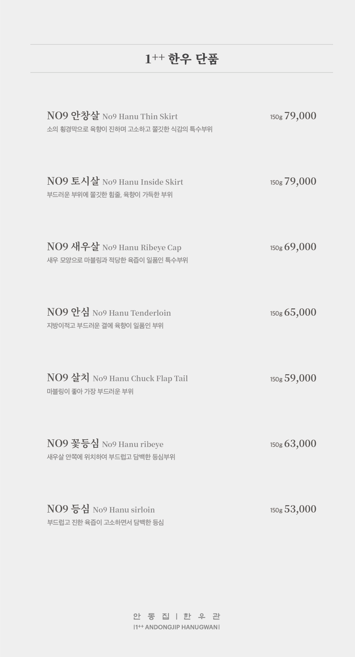
Task: Select the NO9 새우살 menu item
Action: [73, 247]
